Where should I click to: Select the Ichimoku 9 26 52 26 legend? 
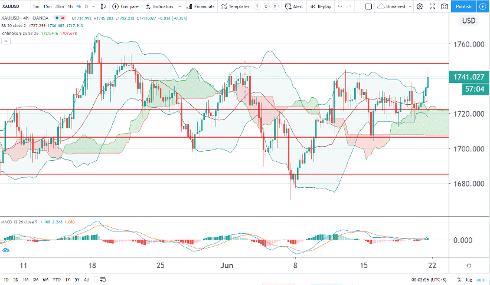(x=20, y=33)
